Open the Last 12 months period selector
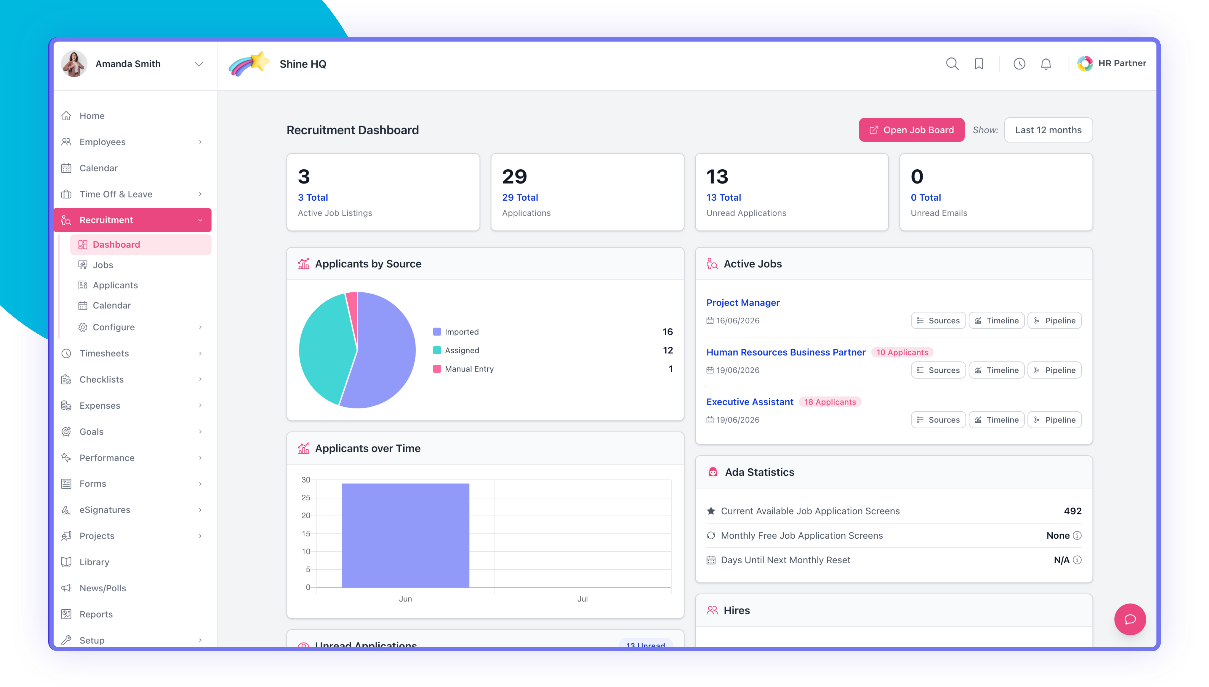 (1048, 130)
